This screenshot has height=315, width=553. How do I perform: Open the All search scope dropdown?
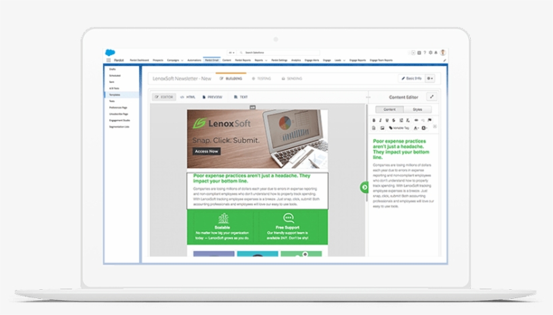coord(231,53)
